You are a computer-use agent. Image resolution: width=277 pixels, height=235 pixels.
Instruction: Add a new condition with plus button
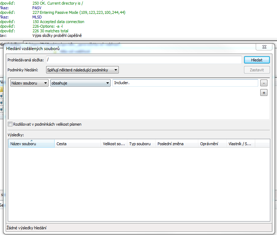264,93
